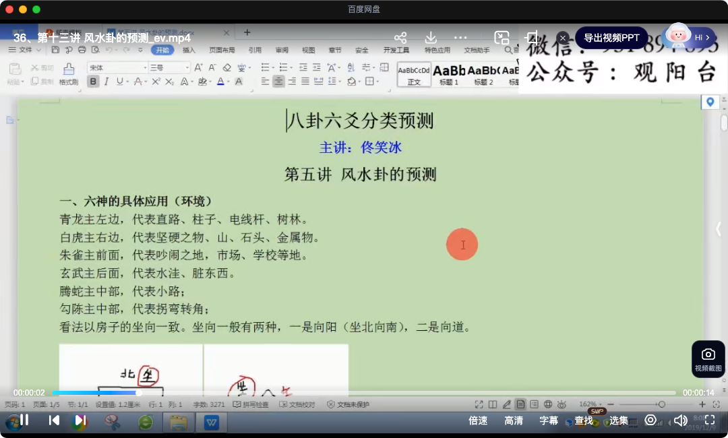This screenshot has width=728, height=438.
Task: Enter fullscreen mode
Action: (709, 420)
